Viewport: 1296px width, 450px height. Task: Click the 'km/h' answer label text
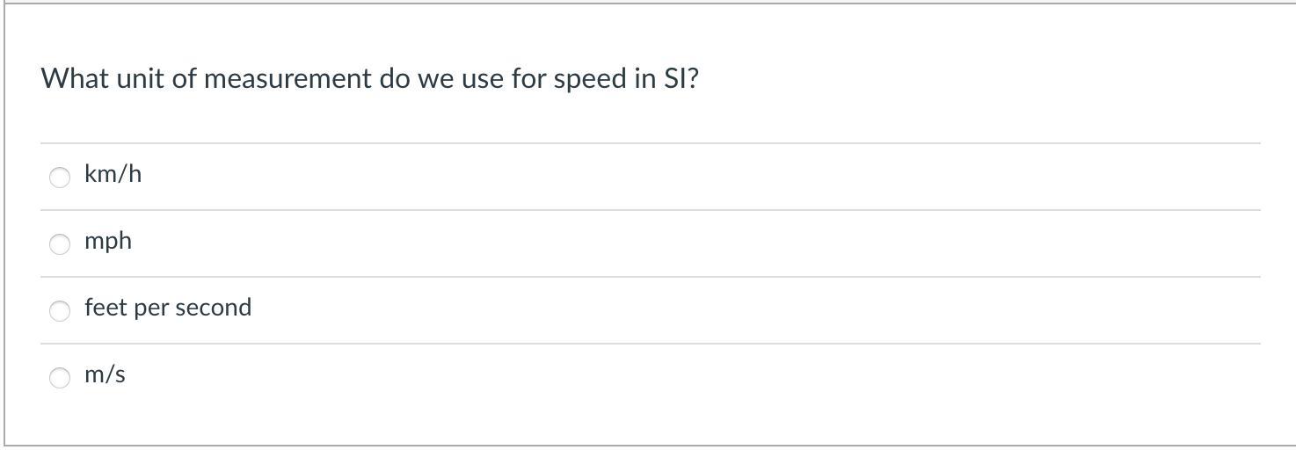pyautogui.click(x=113, y=174)
